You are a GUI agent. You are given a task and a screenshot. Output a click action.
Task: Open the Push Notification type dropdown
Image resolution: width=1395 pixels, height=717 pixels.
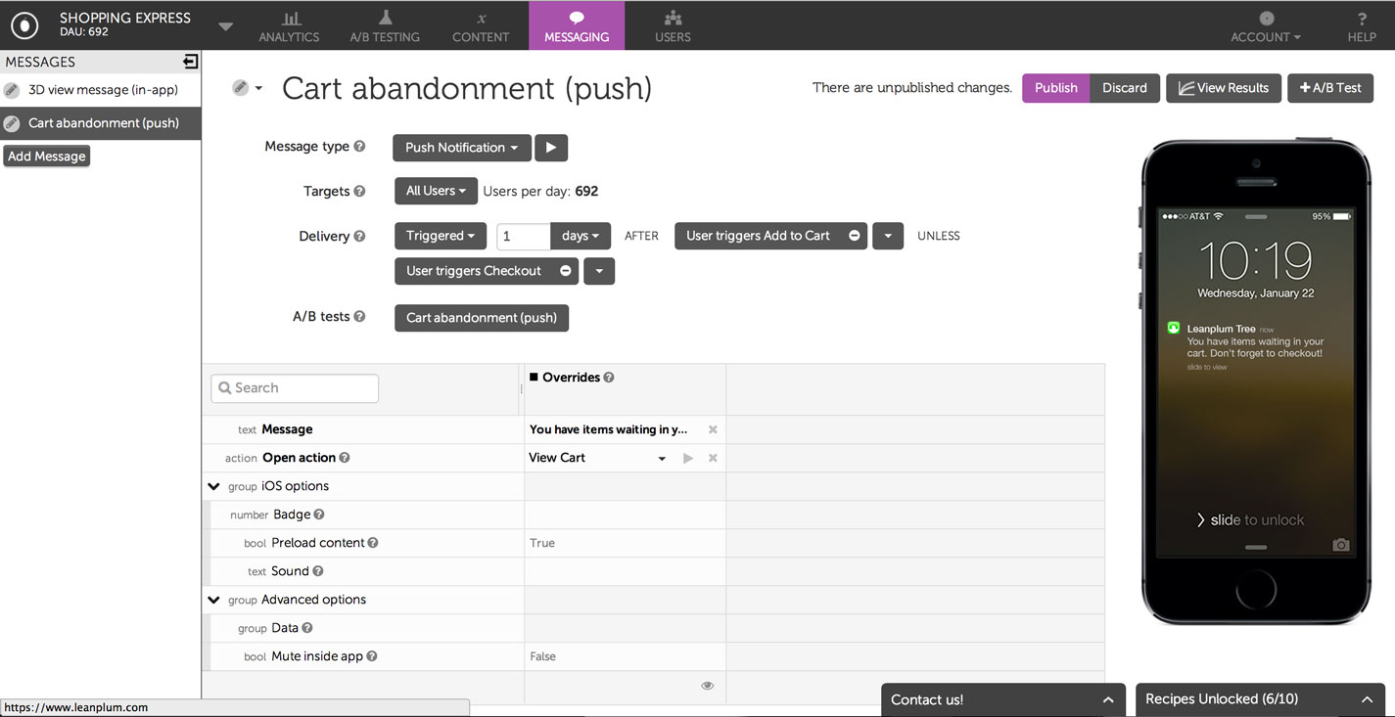point(461,148)
